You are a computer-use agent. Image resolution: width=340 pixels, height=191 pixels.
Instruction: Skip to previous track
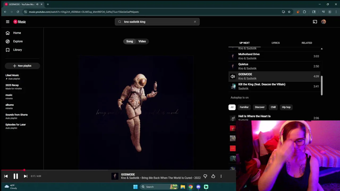6,176
